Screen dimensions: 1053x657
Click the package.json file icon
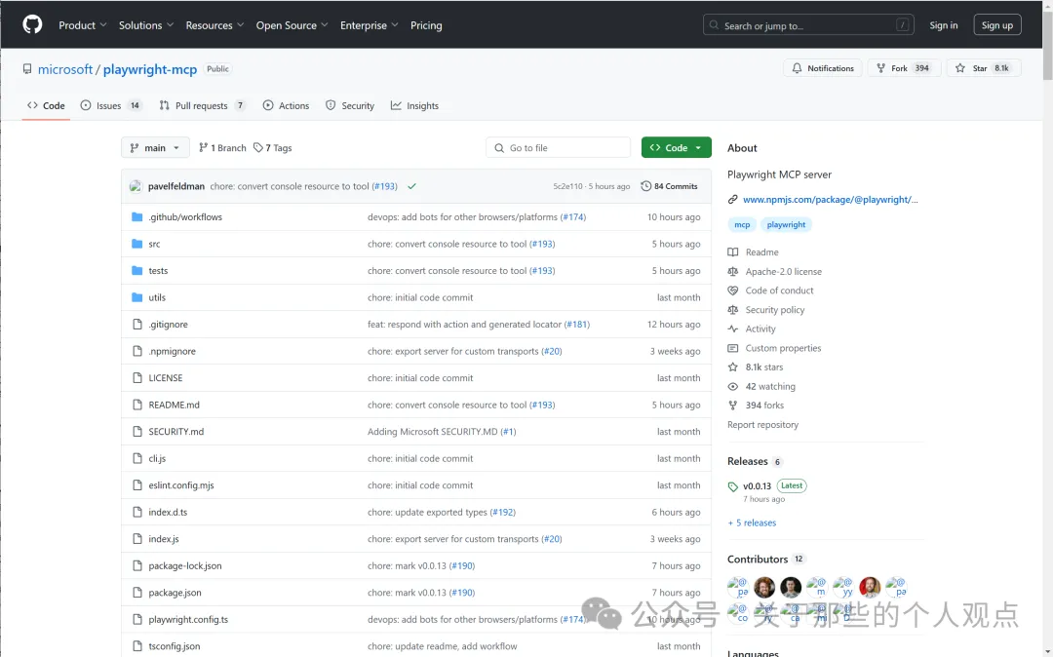pos(137,593)
